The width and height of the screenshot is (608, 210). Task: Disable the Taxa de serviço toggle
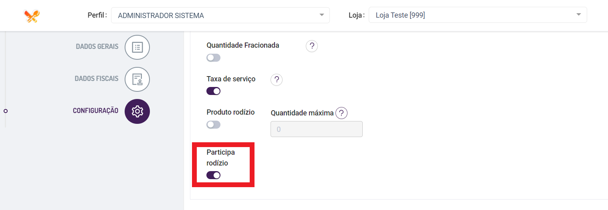click(x=213, y=91)
